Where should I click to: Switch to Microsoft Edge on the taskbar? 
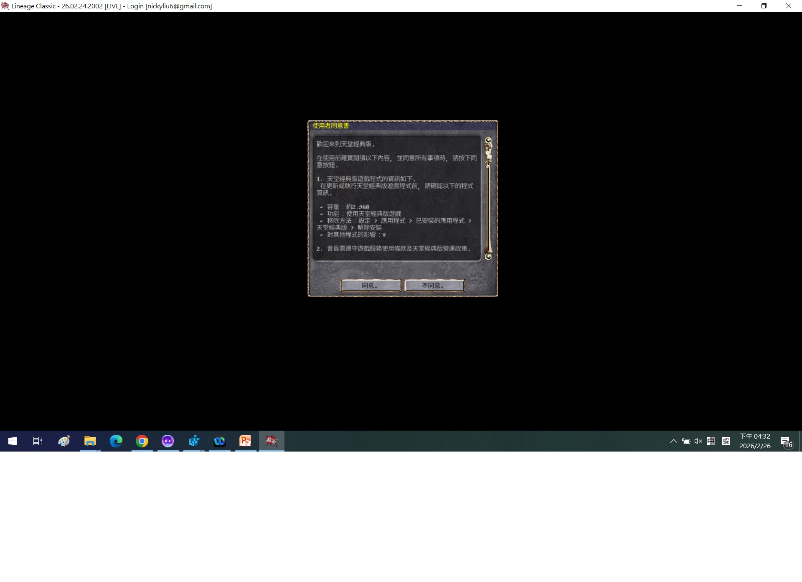(x=116, y=441)
